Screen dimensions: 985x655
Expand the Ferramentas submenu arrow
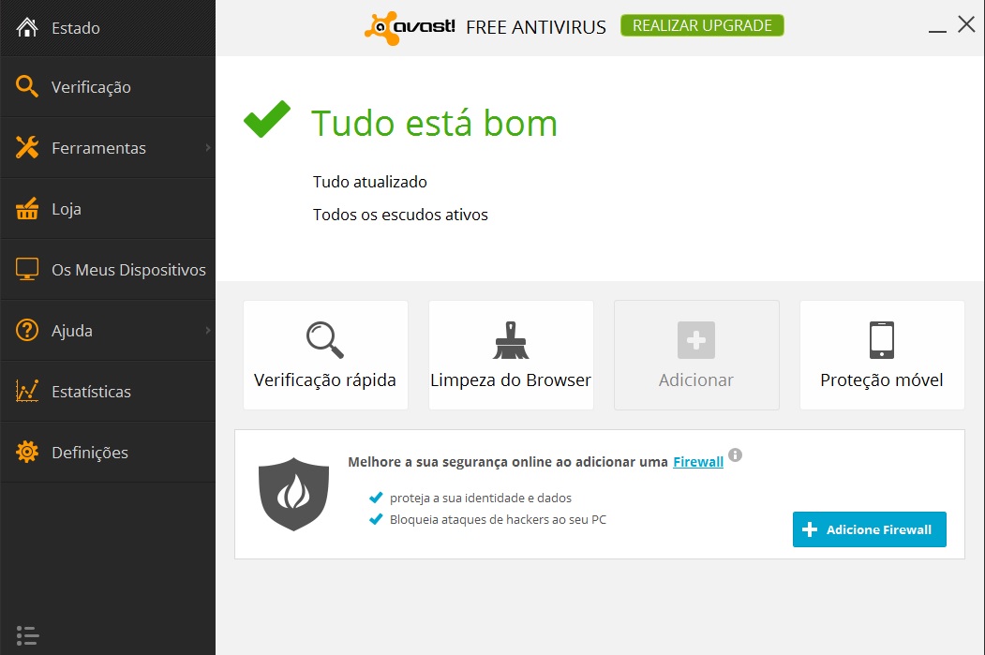pyautogui.click(x=208, y=147)
